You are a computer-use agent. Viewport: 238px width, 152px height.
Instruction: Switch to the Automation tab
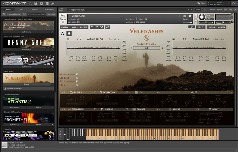pos(49,10)
